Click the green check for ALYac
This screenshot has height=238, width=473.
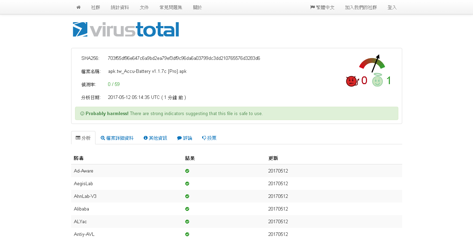click(187, 221)
